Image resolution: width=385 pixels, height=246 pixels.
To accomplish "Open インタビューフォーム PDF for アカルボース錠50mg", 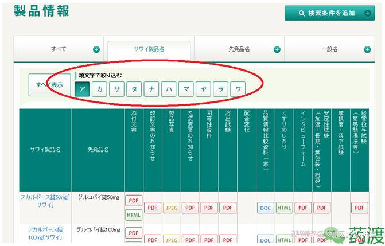I will pos(303,208).
